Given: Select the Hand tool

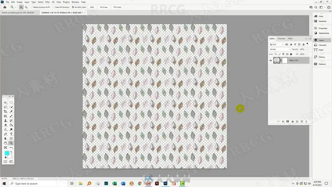Looking at the screenshot, I should [5, 143].
